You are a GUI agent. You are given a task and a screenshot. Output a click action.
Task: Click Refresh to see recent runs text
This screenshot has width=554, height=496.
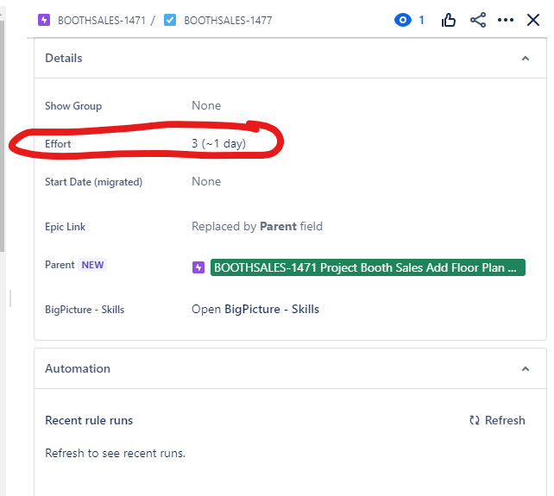pos(115,453)
